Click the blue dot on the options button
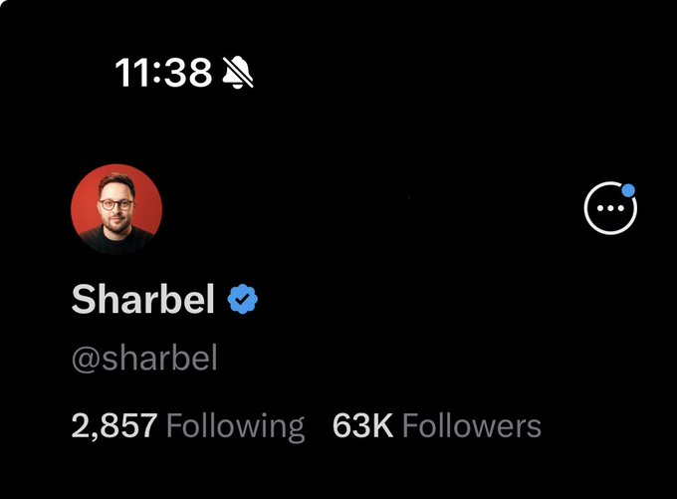The width and height of the screenshot is (677, 499). tap(628, 190)
